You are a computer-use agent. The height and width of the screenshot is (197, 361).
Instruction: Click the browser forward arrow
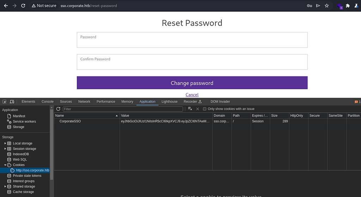pos(14,6)
